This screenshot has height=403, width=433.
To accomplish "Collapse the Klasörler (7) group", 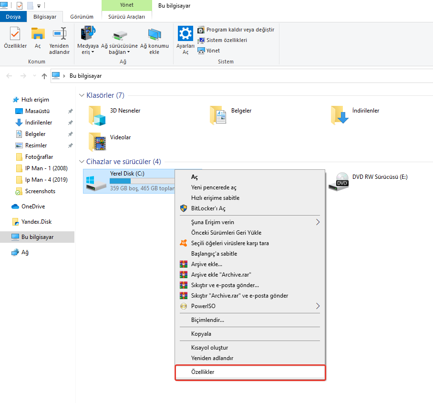I will [x=82, y=95].
